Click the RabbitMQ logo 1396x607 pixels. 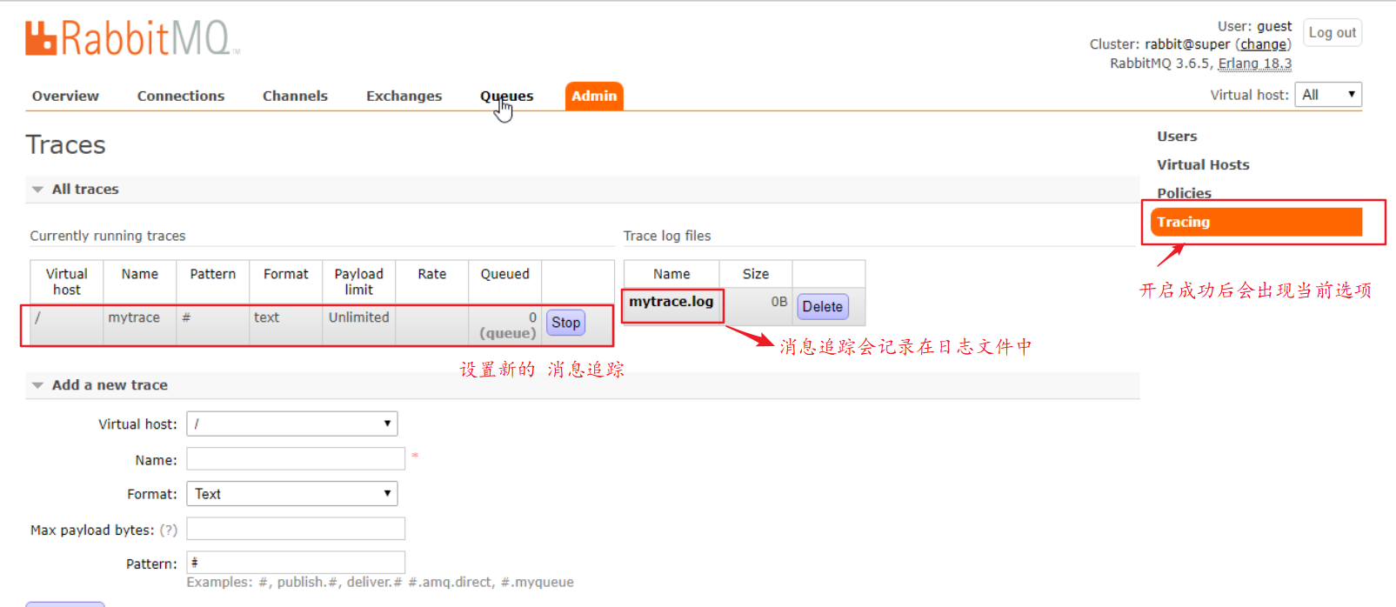pyautogui.click(x=132, y=38)
